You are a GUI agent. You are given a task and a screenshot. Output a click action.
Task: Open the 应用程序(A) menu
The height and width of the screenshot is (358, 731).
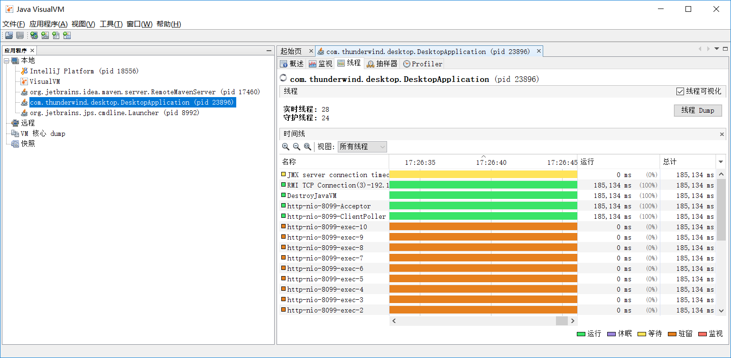coord(48,24)
